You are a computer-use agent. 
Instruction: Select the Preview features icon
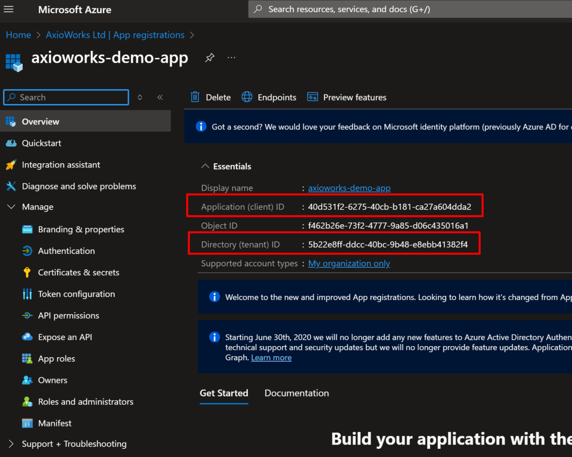tap(313, 97)
